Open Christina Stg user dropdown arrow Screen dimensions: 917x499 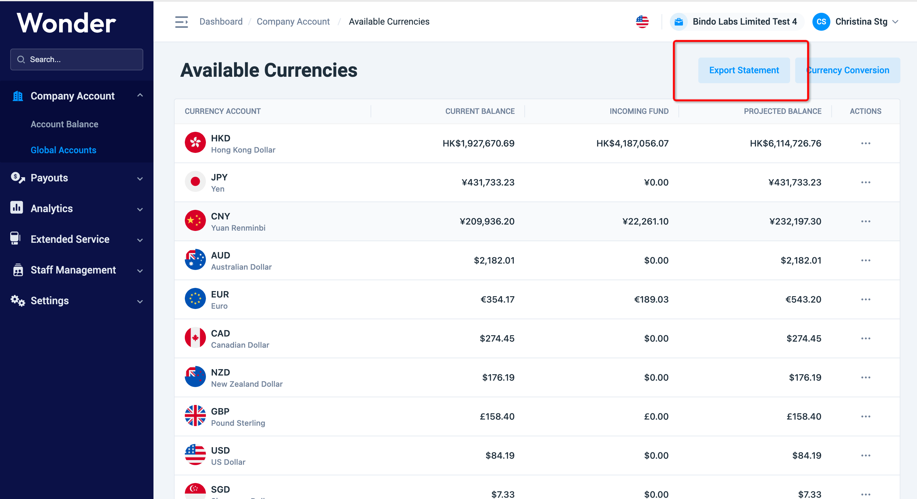point(895,22)
